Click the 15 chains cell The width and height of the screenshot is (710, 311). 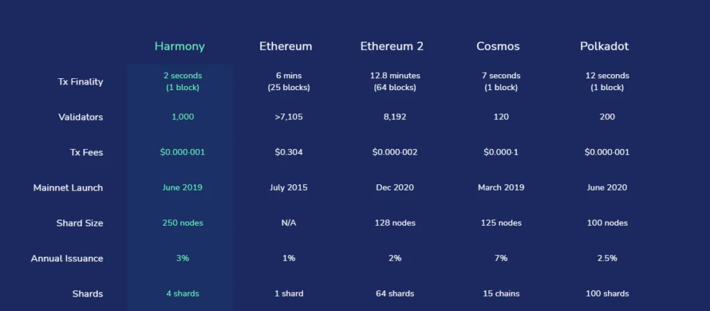(x=501, y=294)
